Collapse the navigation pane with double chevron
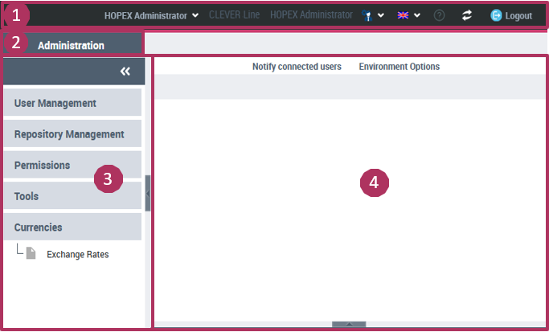Viewport: 549px width, 332px height. 125,72
